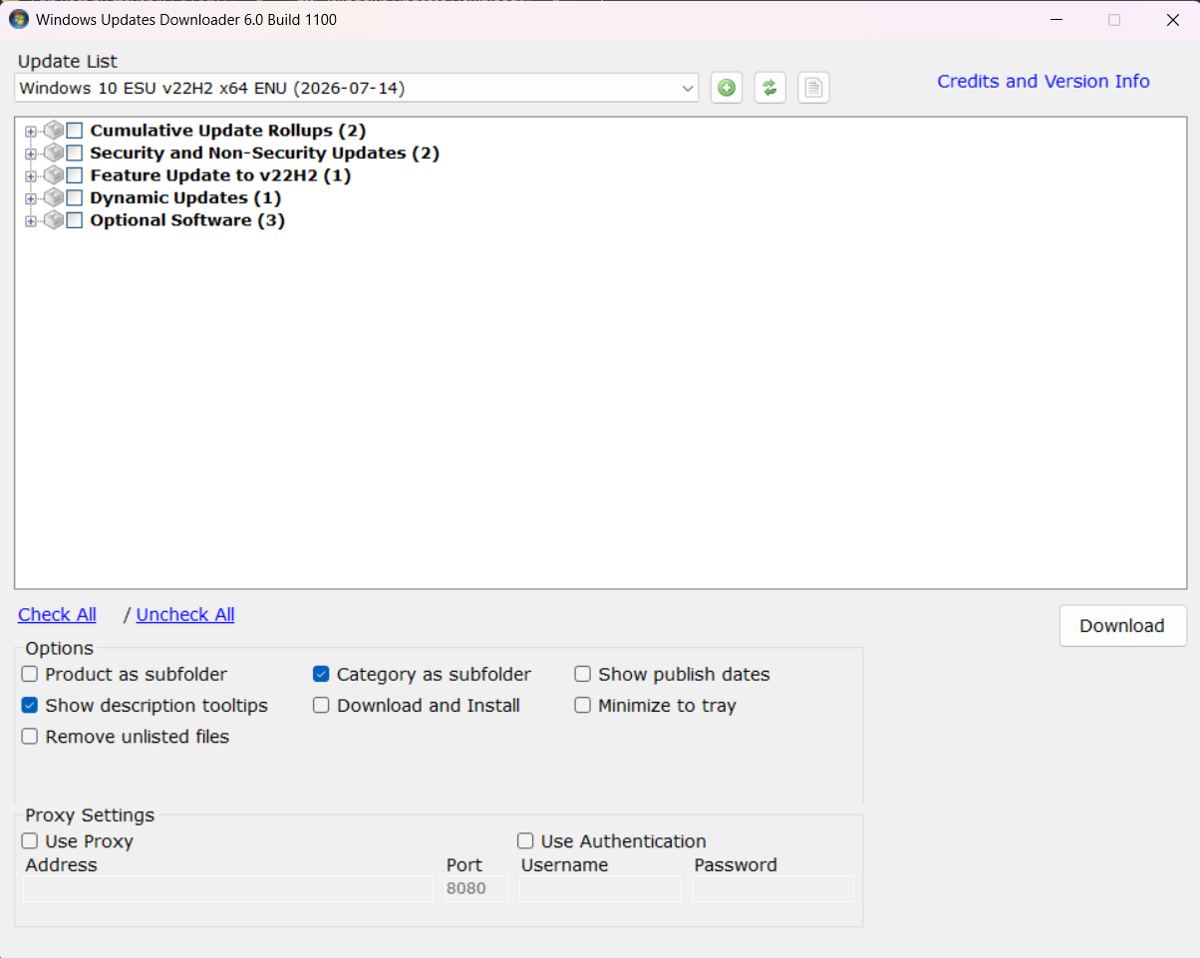Uncheck Category as subfolder
The width and height of the screenshot is (1200, 958).
coord(321,674)
